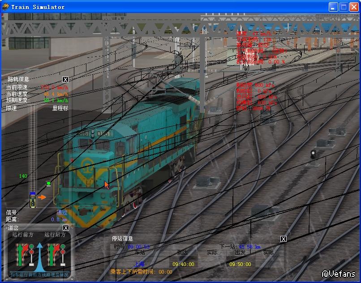This screenshot has width=361, height=283.
Task: Click the 车站 column header
Action: (140, 253)
